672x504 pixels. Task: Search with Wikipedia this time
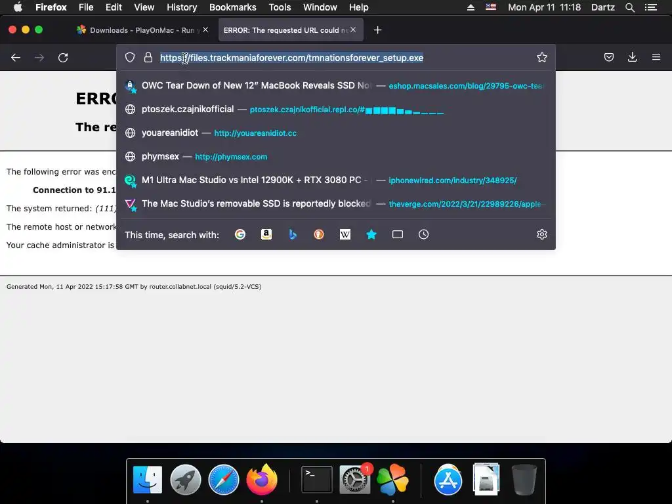345,234
